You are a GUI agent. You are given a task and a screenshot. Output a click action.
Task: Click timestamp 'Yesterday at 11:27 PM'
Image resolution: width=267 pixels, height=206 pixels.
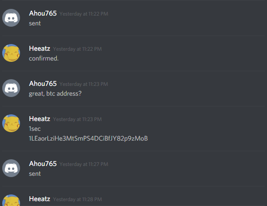click(x=84, y=164)
